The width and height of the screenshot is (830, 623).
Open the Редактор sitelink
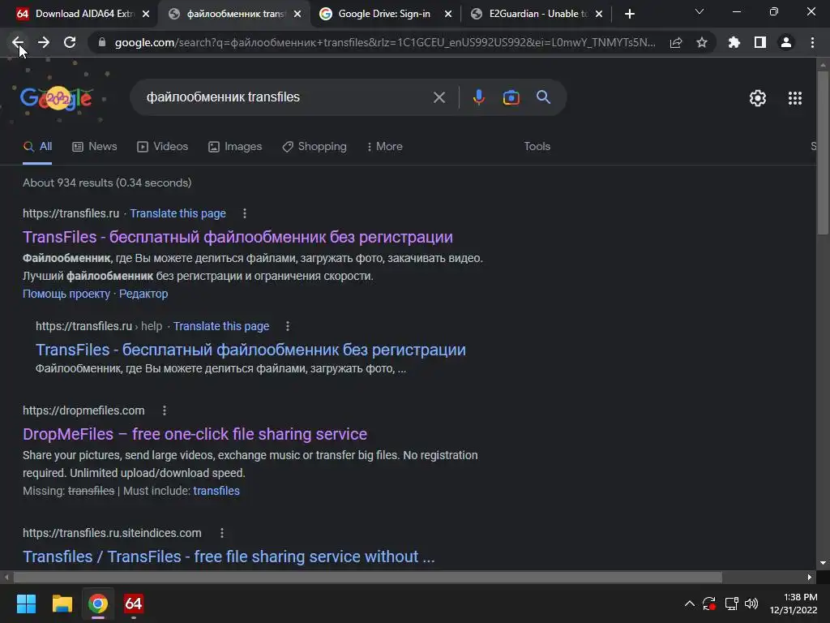143,294
